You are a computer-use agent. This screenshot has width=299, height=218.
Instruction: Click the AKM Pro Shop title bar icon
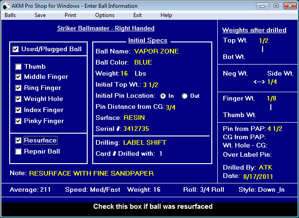coord(6,6)
